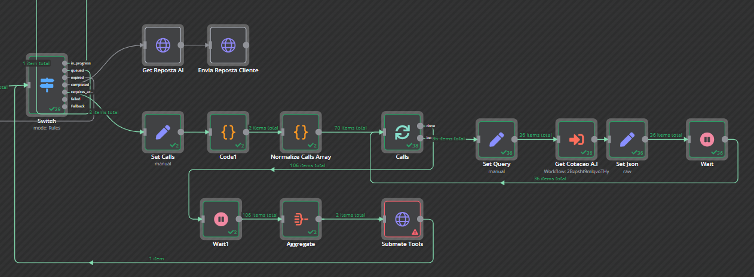Click the Switch requires_ac output connector
Image resolution: width=754 pixels, height=277 pixels.
point(65,92)
